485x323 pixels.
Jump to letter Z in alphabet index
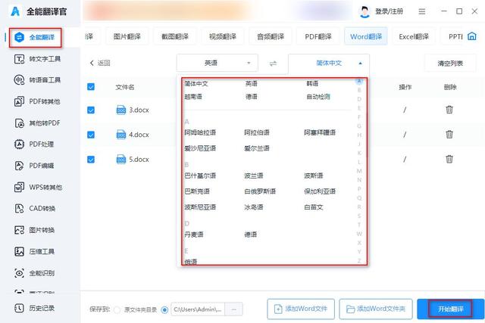coord(359,261)
